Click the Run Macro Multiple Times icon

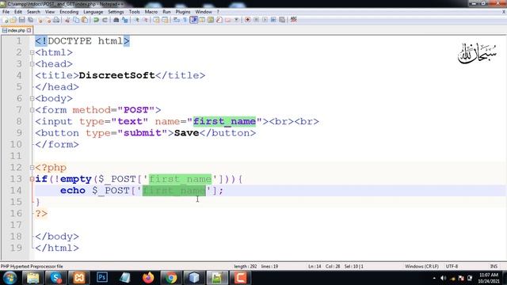(273, 20)
